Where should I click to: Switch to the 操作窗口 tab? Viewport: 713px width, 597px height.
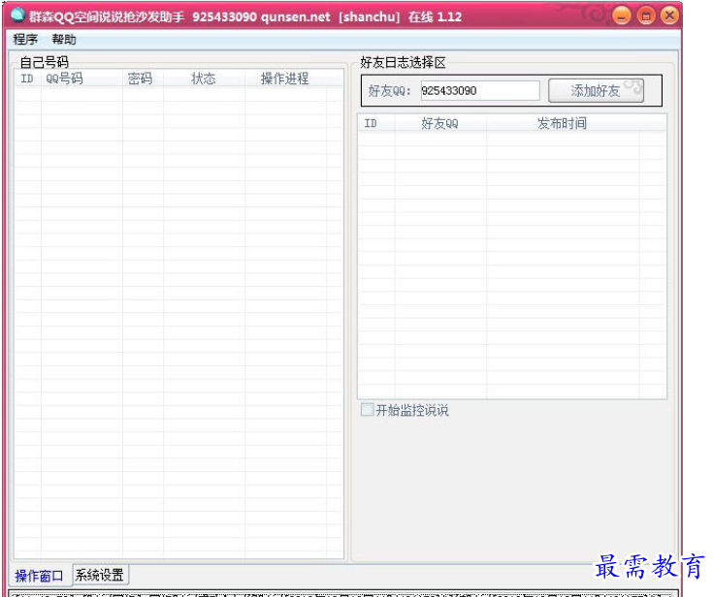39,576
